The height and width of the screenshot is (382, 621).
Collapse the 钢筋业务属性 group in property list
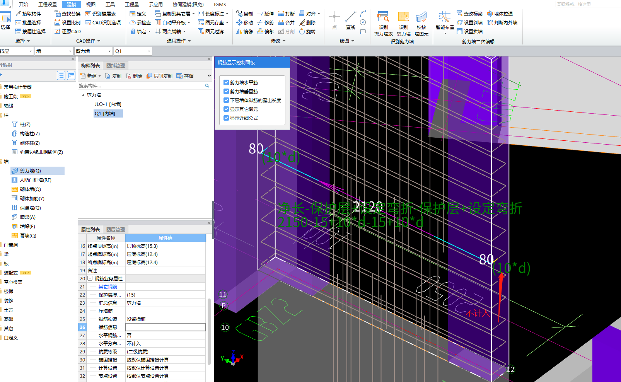90,278
